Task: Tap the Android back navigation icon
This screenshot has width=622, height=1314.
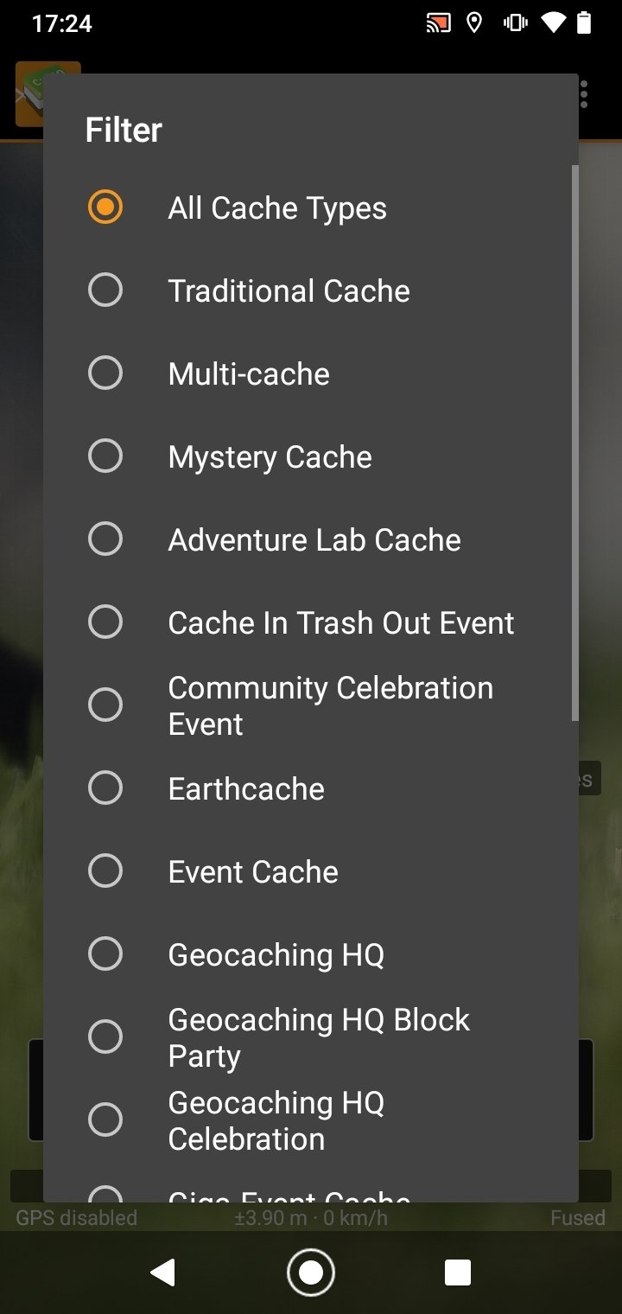Action: (162, 1273)
